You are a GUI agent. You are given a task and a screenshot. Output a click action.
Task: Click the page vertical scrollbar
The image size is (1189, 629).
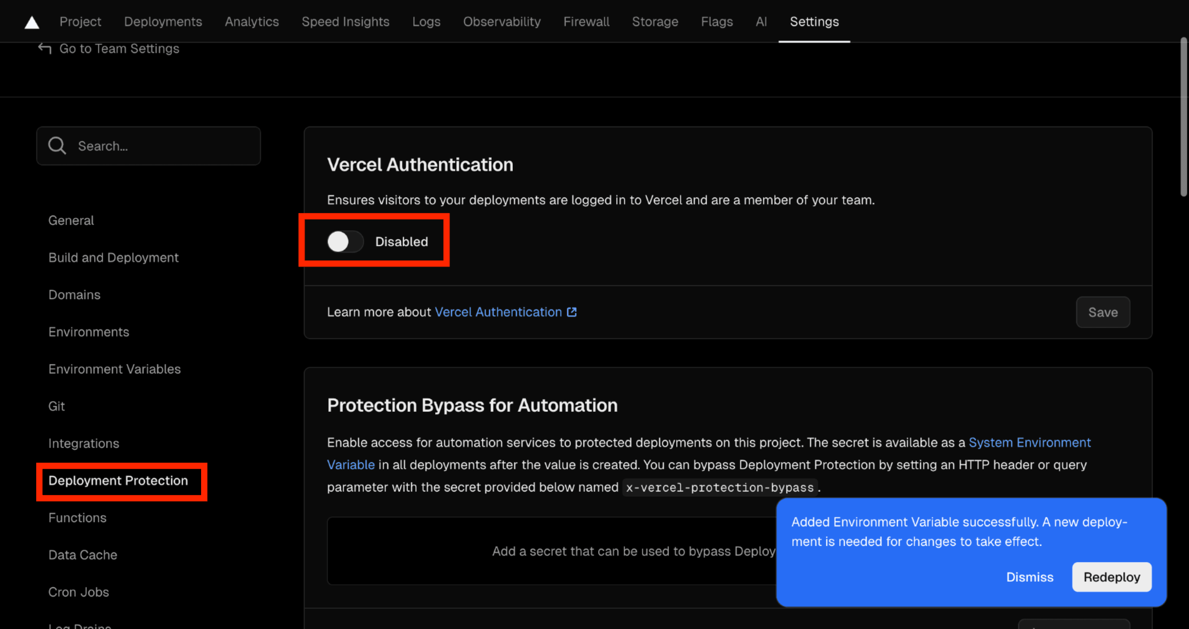1184,117
